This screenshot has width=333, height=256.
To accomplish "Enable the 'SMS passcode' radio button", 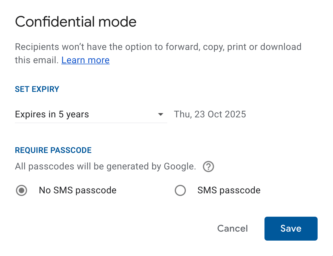I will click(x=180, y=190).
